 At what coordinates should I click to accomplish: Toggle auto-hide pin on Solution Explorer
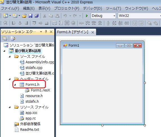(x=46, y=32)
